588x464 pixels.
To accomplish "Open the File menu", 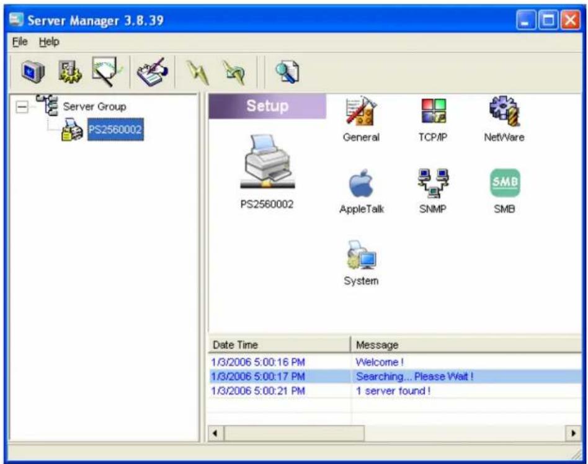I will (20, 42).
